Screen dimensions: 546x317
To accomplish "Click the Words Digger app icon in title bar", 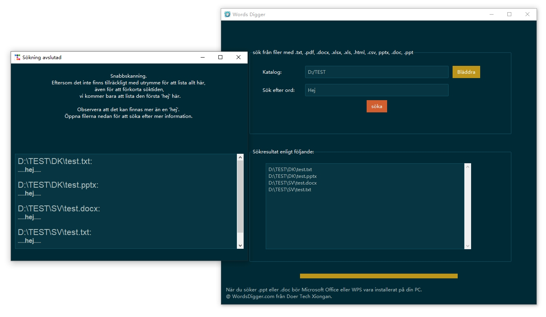I will coord(227,15).
